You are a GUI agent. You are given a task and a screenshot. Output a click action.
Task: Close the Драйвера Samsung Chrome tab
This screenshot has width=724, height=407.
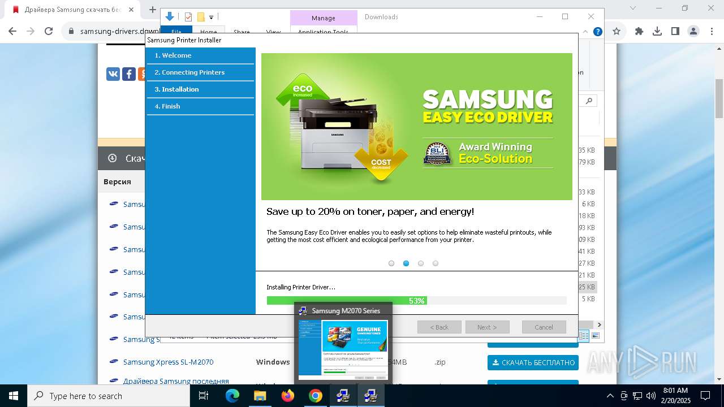click(131, 10)
